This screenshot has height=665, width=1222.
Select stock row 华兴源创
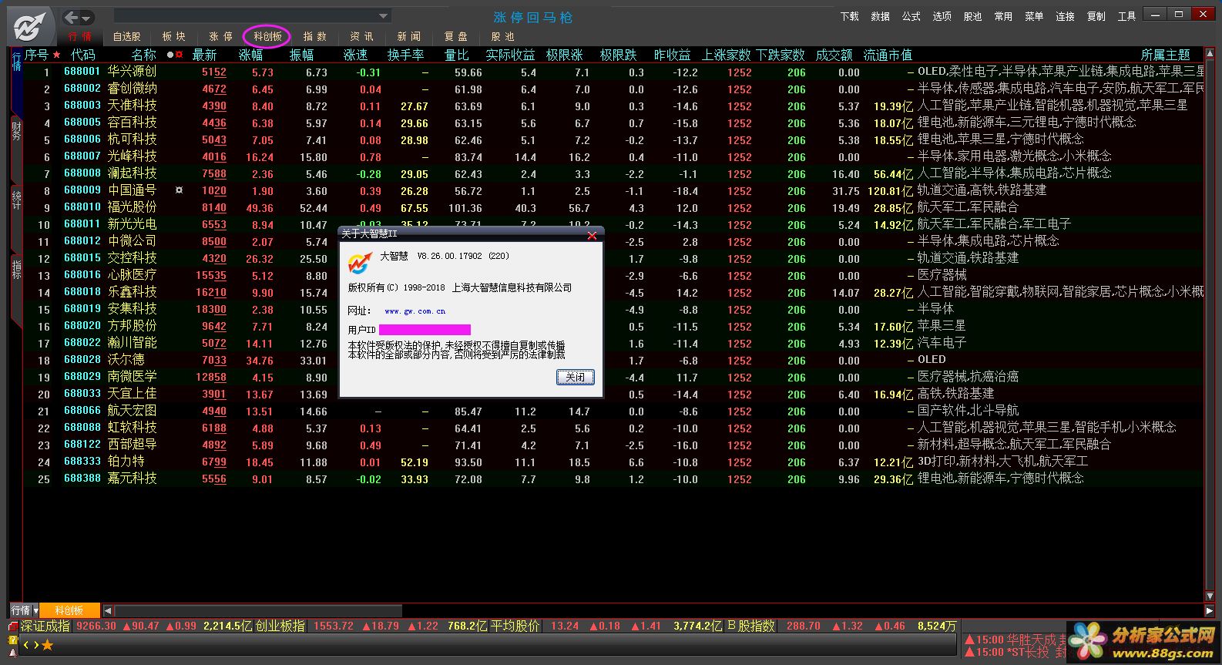[613, 72]
